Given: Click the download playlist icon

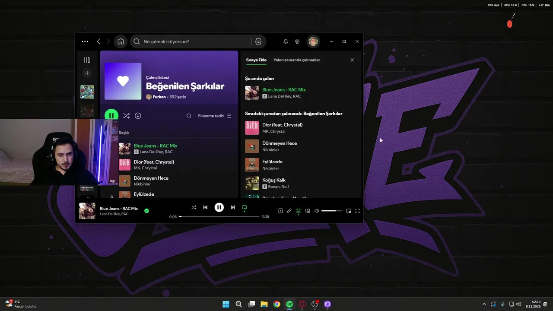Looking at the screenshot, I should (138, 116).
